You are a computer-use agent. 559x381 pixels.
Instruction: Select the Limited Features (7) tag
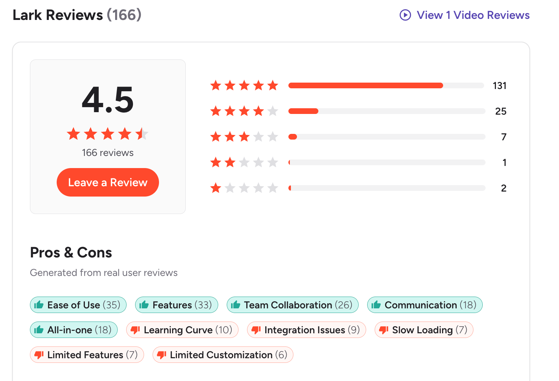[x=87, y=355]
